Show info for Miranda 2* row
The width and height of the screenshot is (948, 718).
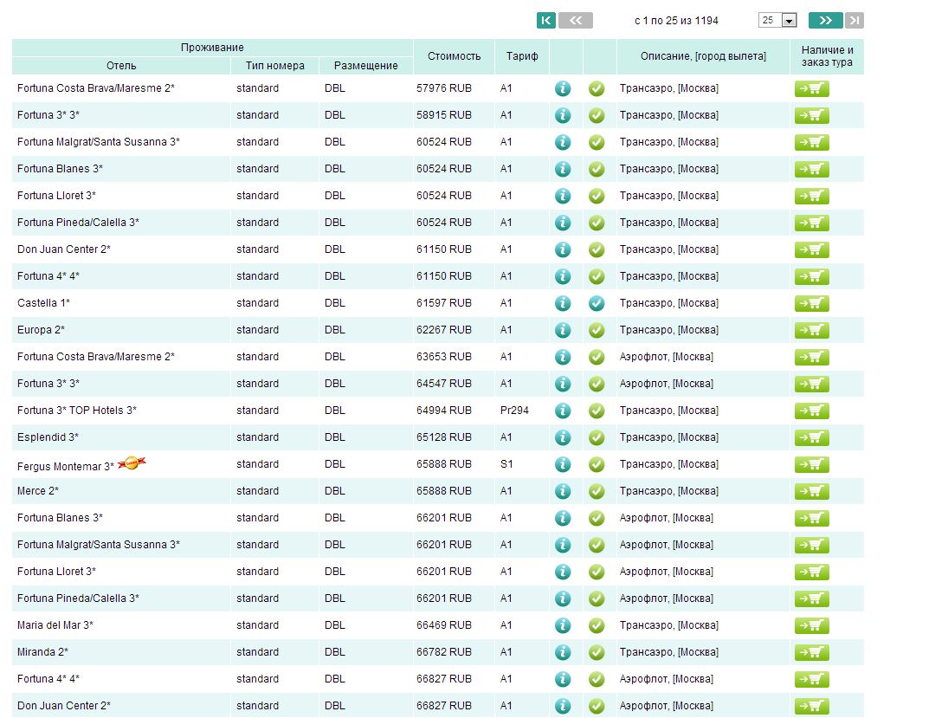[563, 652]
